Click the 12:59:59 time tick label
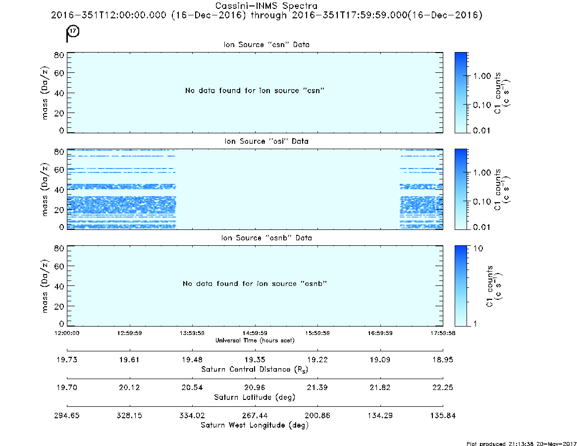The height and width of the screenshot is (446, 577). [x=130, y=333]
